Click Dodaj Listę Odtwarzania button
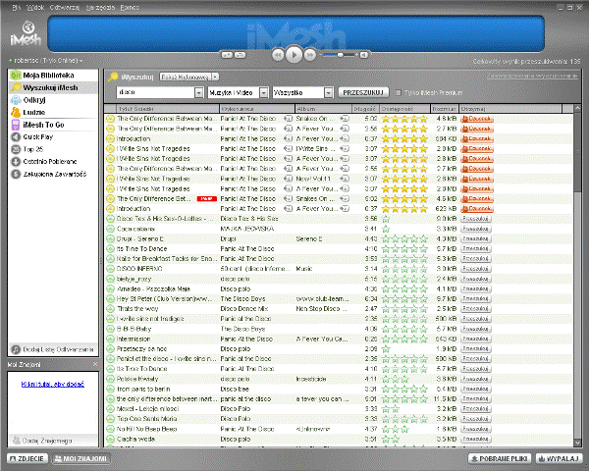This screenshot has width=589, height=471. point(53,349)
